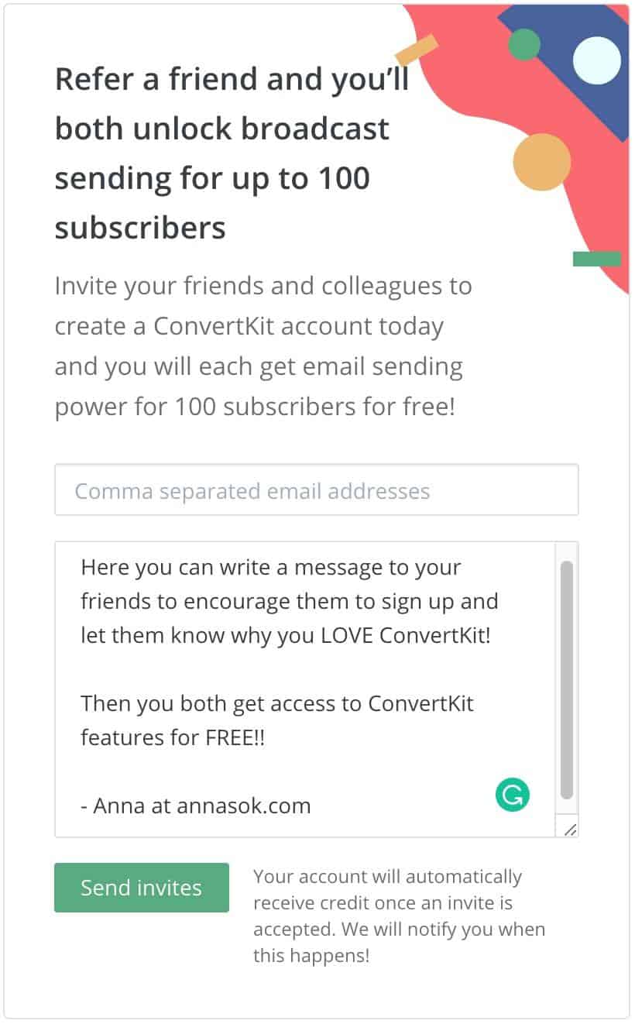
Task: Select the green rectangle at the right edge
Action: point(596,259)
